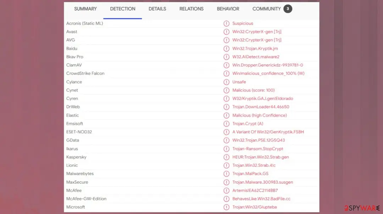This screenshot has width=383, height=214.
Task: View the BEHAVIOR tab
Action: click(228, 9)
